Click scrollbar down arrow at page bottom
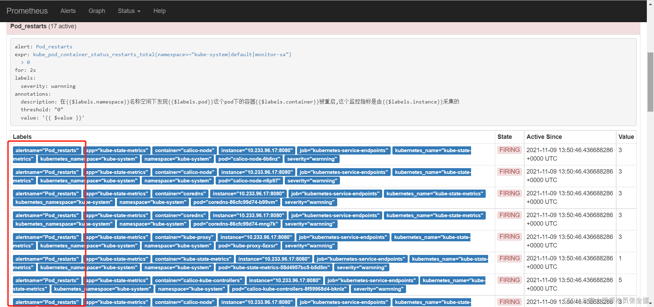This screenshot has width=654, height=307. [x=650, y=303]
